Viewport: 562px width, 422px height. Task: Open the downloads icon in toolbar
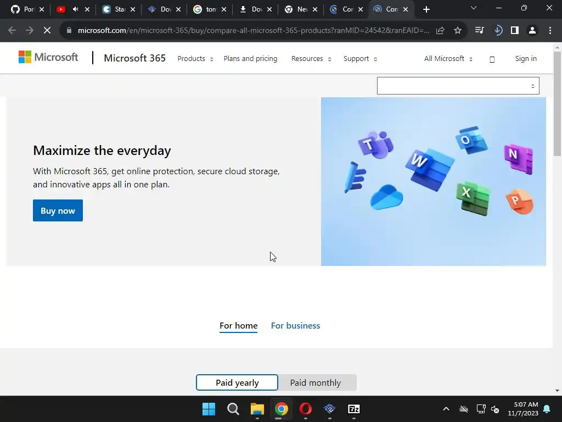click(497, 31)
